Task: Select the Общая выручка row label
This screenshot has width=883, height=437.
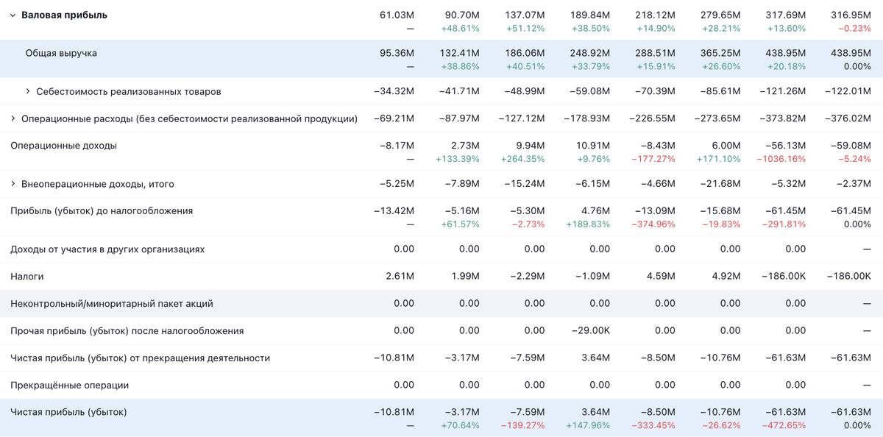Action: click(x=61, y=53)
